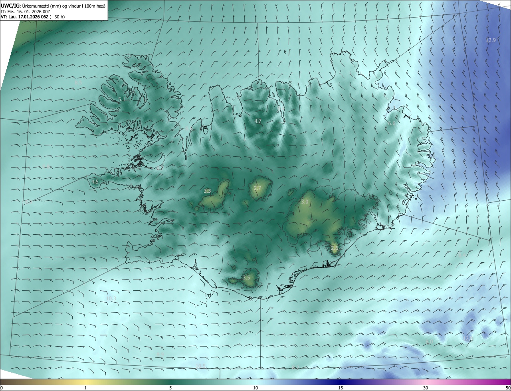Click the initialization time "IT: Fös. 16. 01. 2026 00Z"
The image size is (511, 391).
click(25, 11)
